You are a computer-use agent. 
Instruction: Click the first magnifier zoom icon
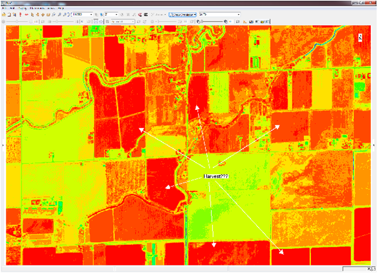(54, 15)
